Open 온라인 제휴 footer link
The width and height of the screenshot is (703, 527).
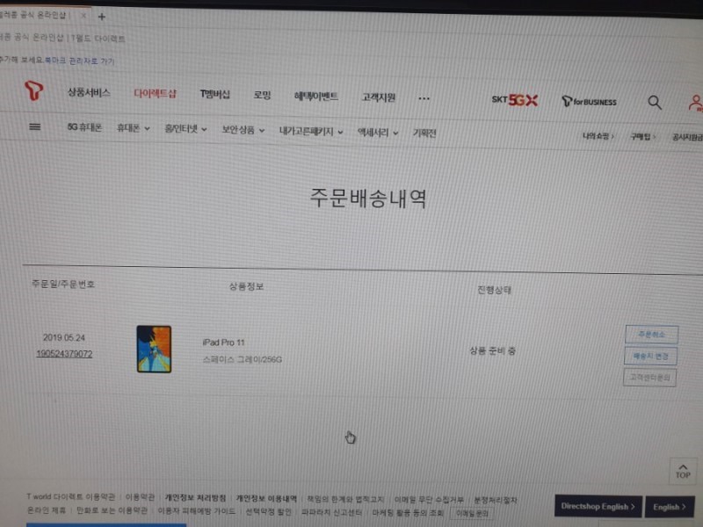(47, 510)
